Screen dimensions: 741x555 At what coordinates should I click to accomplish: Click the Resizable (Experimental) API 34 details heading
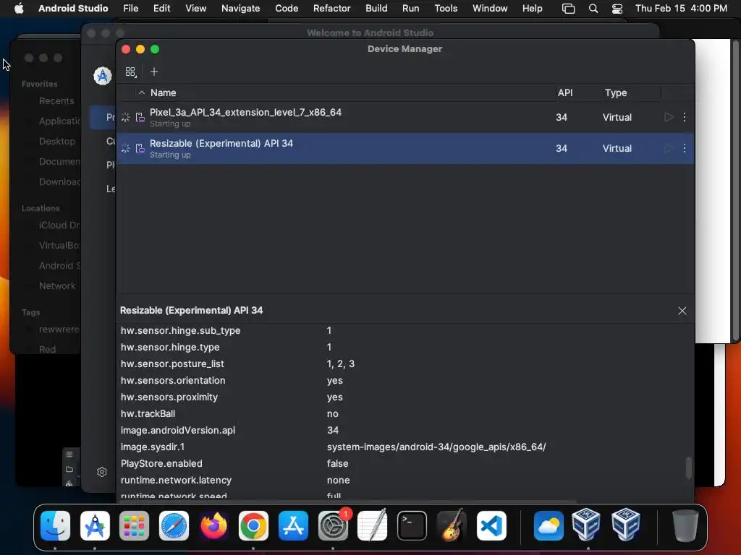tap(191, 311)
